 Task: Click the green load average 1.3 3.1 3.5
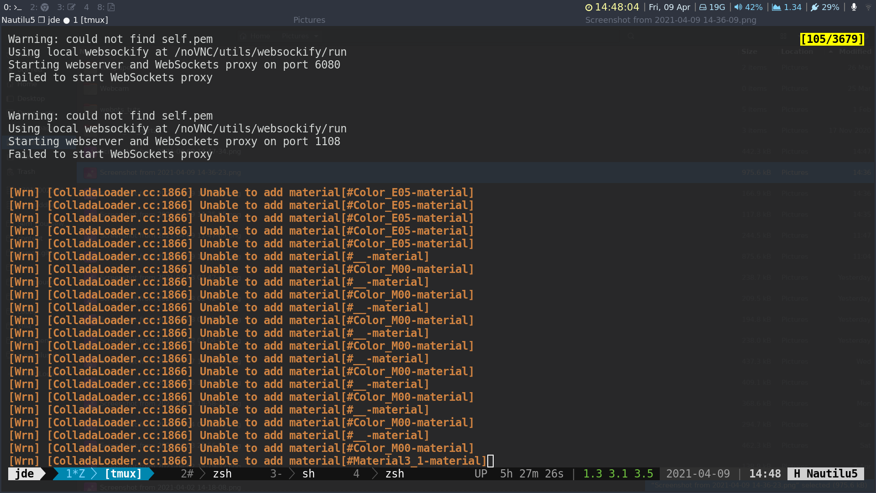tap(618, 474)
